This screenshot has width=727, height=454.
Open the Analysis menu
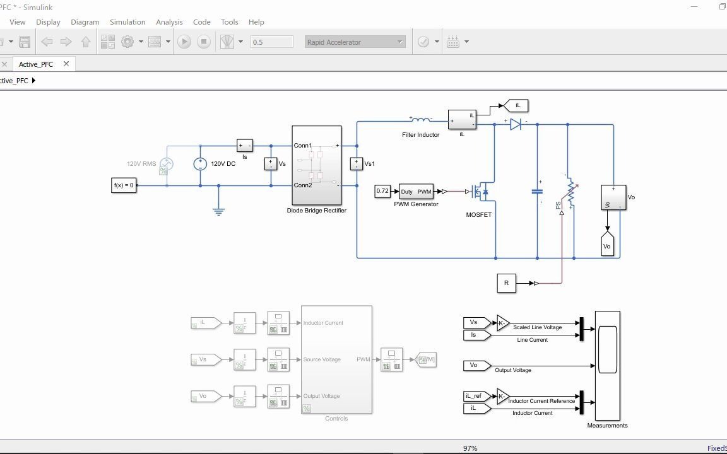[169, 21]
